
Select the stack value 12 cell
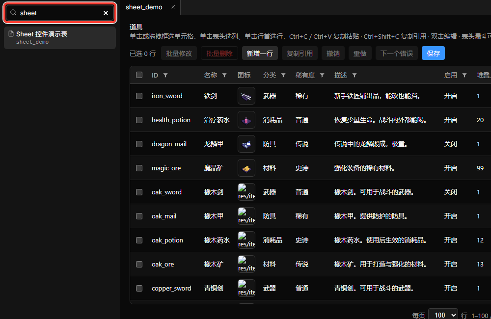480,240
